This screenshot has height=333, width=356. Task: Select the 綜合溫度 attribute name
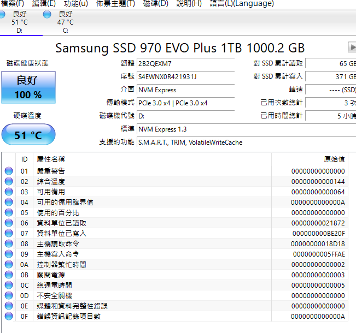point(51,181)
